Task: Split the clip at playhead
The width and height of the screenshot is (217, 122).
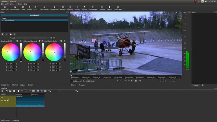Action: (x=34, y=91)
